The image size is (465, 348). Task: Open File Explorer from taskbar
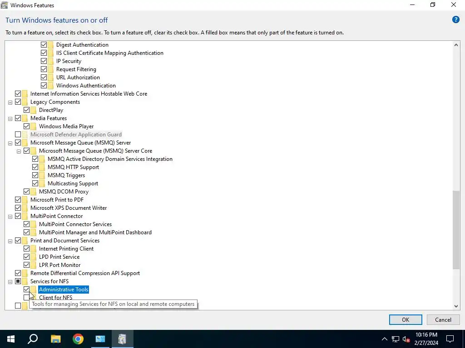[x=55, y=339]
